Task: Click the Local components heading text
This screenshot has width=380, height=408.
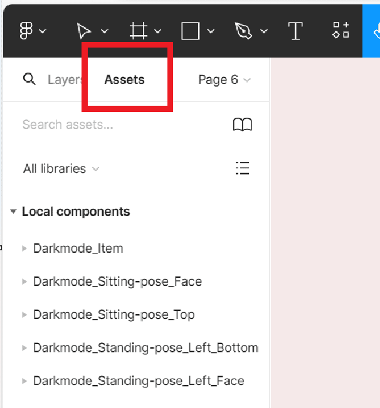Action: tap(76, 212)
